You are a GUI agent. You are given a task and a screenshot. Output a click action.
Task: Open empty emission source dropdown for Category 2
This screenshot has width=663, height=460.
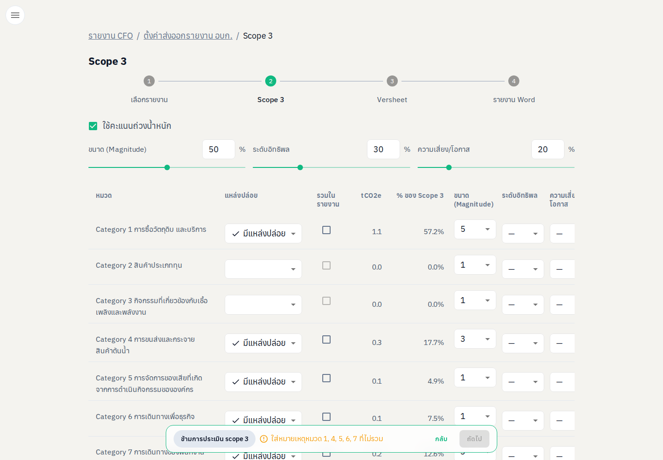pos(263,269)
